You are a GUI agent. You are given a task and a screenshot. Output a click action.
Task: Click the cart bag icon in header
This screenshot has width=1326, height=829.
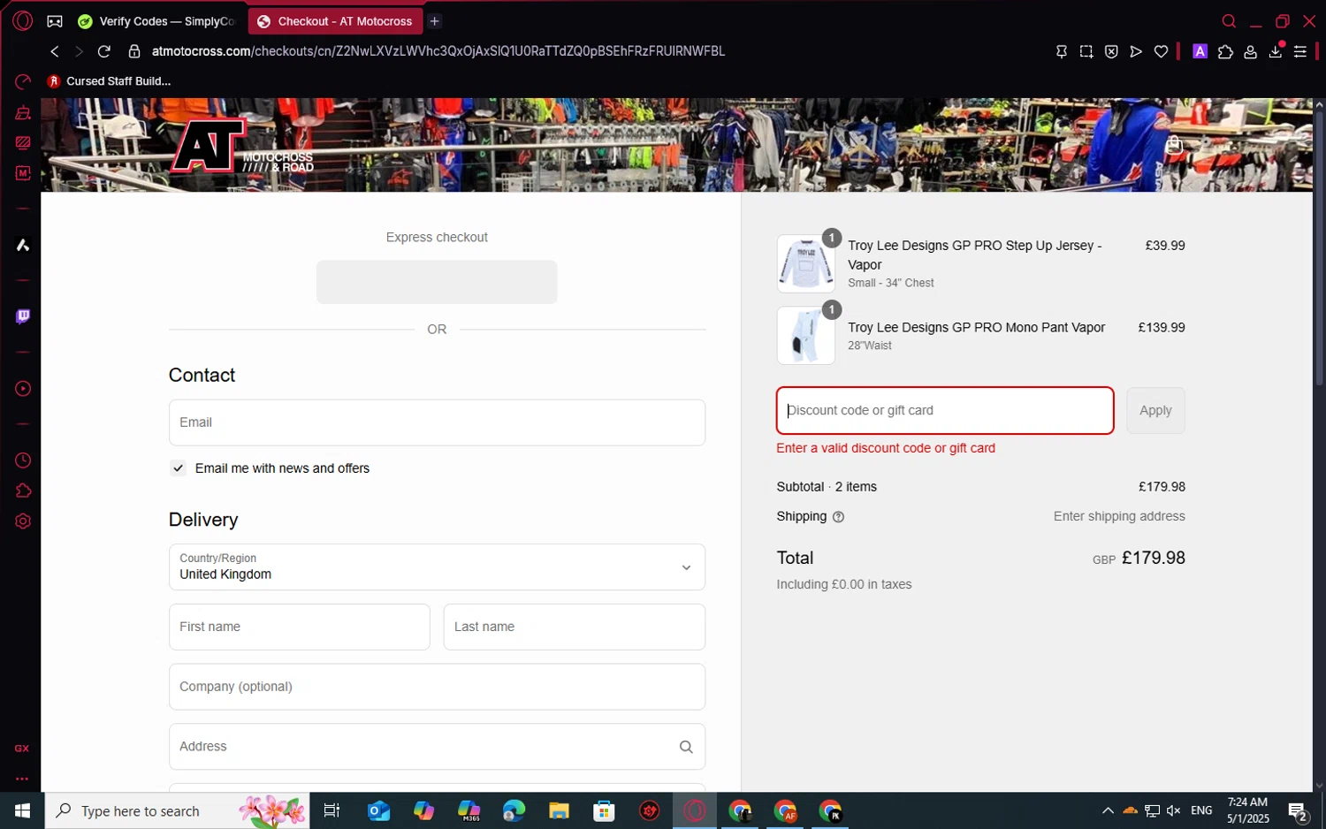click(x=1174, y=145)
